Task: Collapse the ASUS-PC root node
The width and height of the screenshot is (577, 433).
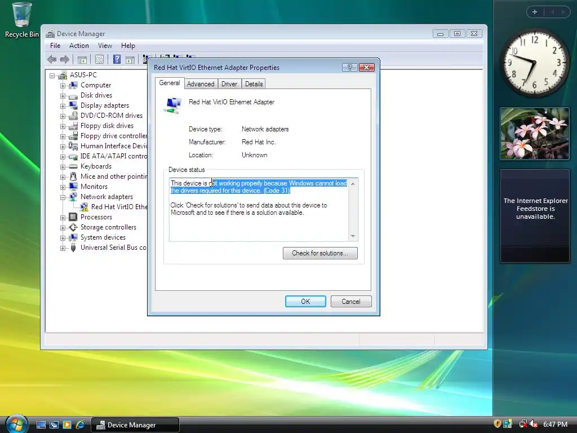Action: click(52, 76)
